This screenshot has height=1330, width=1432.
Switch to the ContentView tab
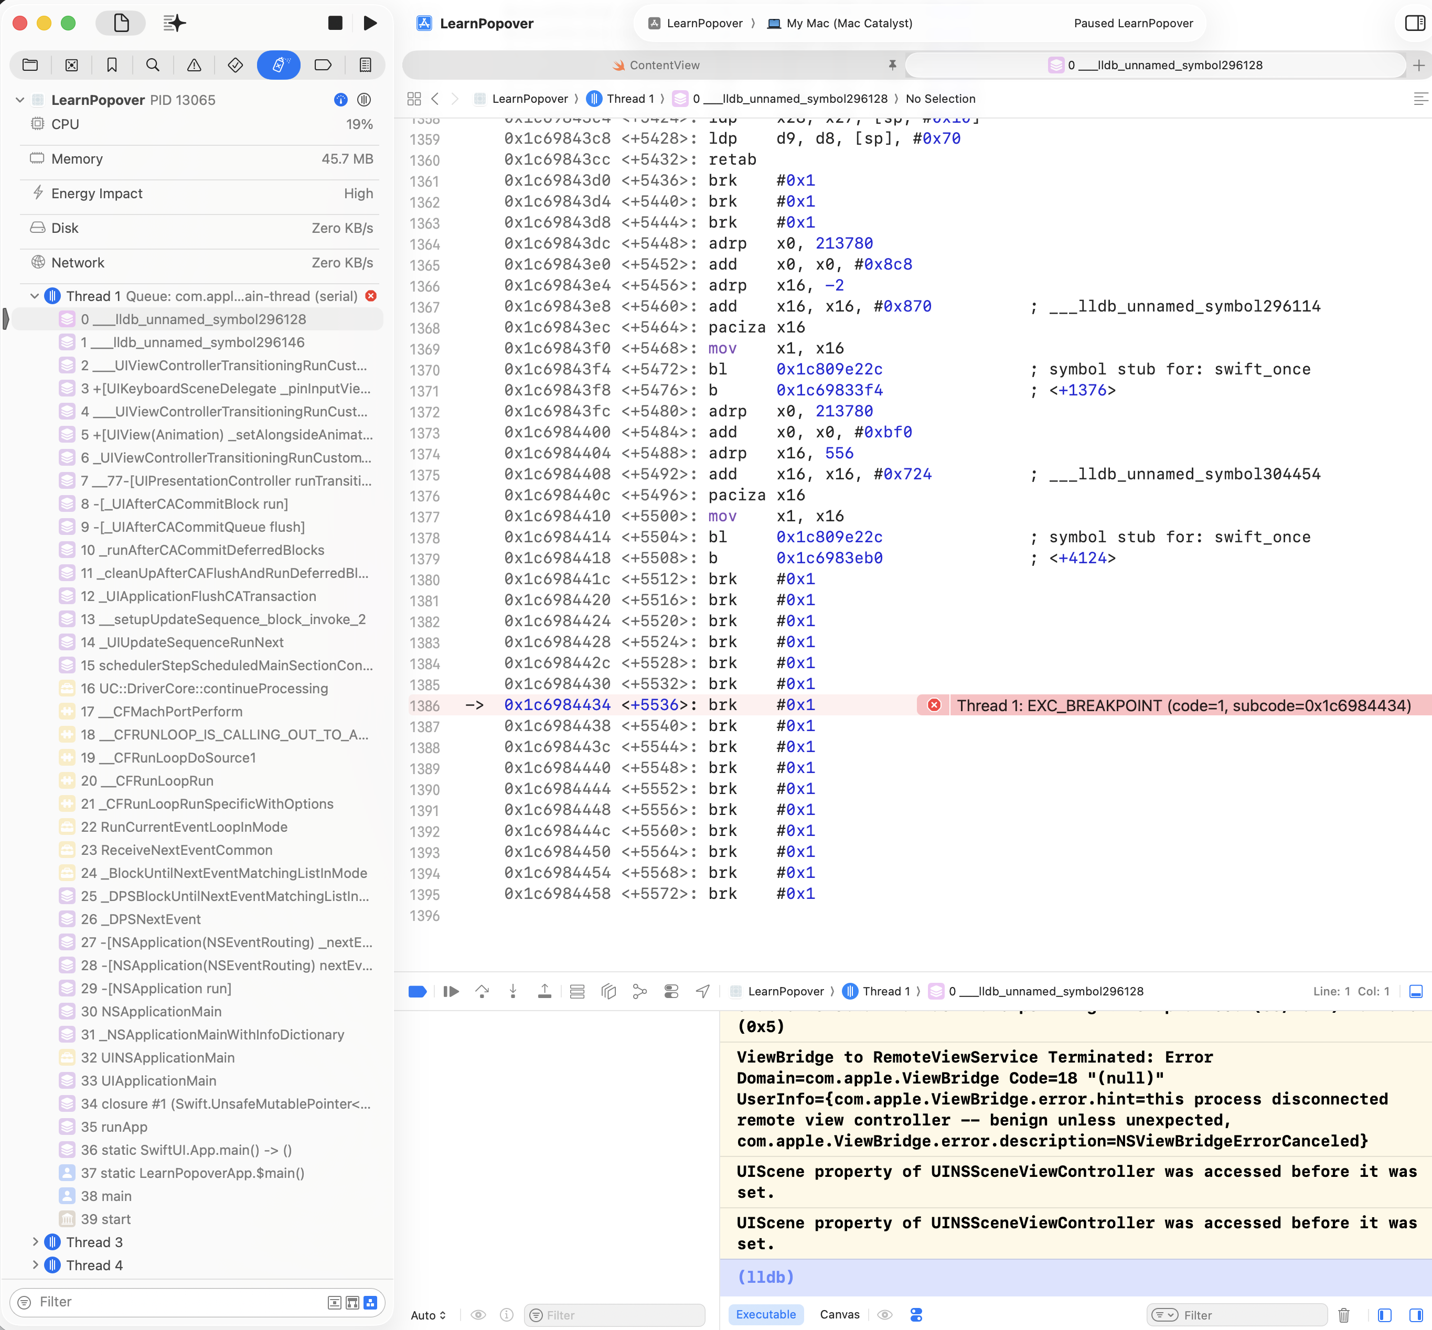(655, 65)
